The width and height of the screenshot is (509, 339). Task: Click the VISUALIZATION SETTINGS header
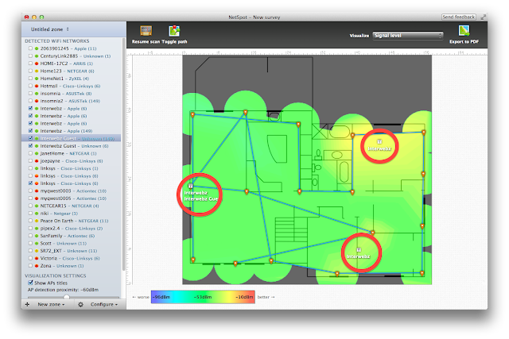click(x=56, y=275)
